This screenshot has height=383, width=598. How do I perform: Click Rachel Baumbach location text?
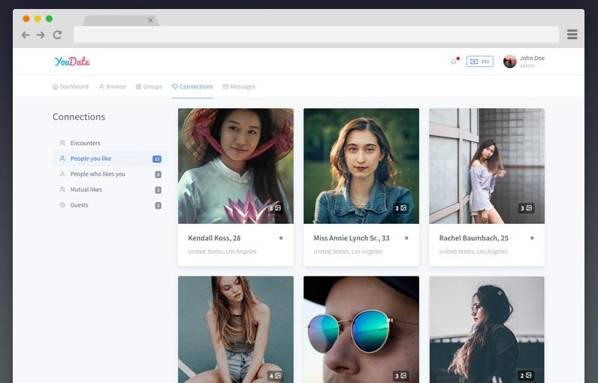pos(473,252)
